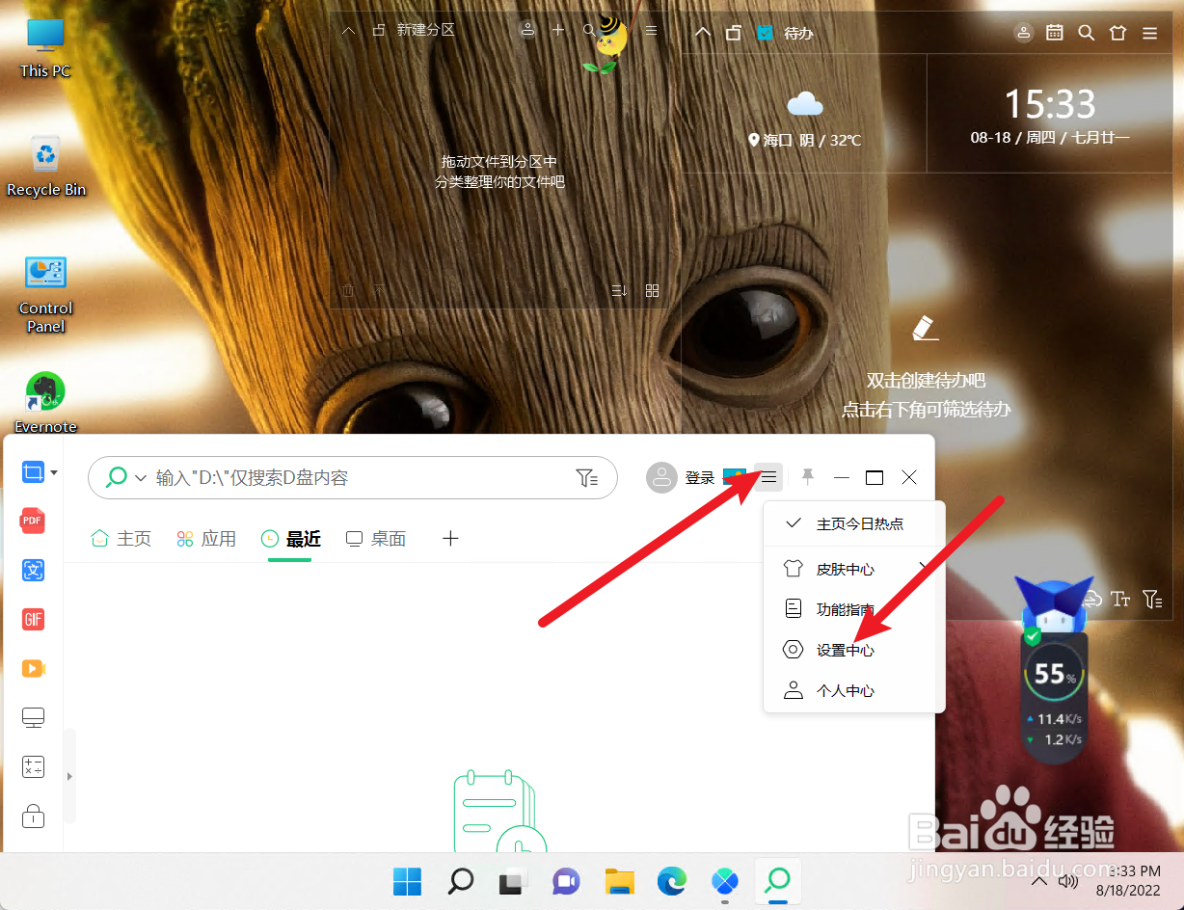Open the hamburger main menu button

click(768, 477)
